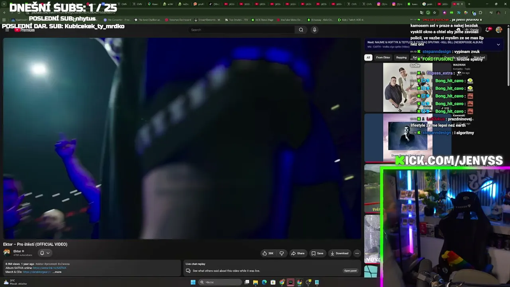Open the WAGWAN recommended video thumbnail
The width and height of the screenshot is (510, 287).
pos(408,88)
